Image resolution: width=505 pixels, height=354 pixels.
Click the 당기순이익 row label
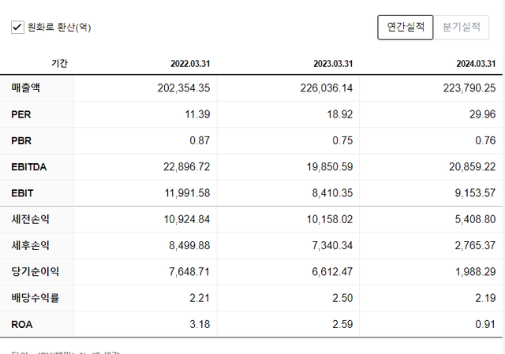coord(35,271)
